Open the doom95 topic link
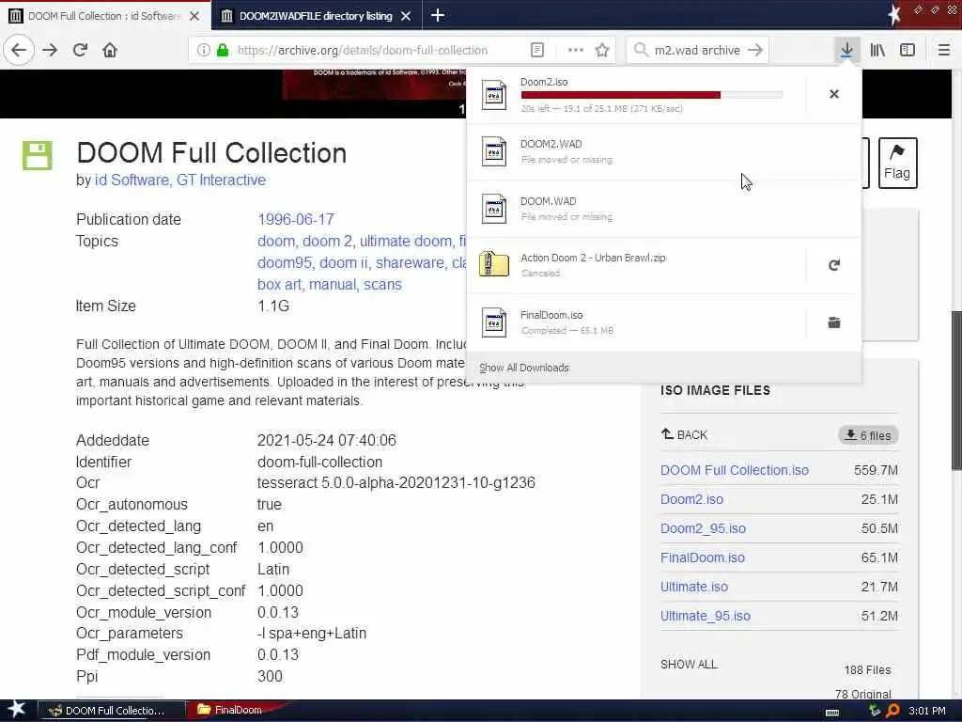The width and height of the screenshot is (962, 722). point(285,263)
